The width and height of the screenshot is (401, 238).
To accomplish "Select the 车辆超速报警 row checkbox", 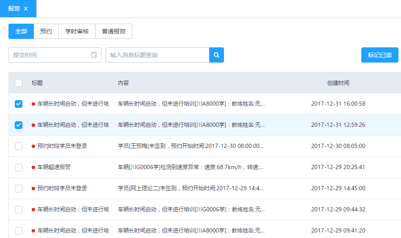I will coord(19,167).
